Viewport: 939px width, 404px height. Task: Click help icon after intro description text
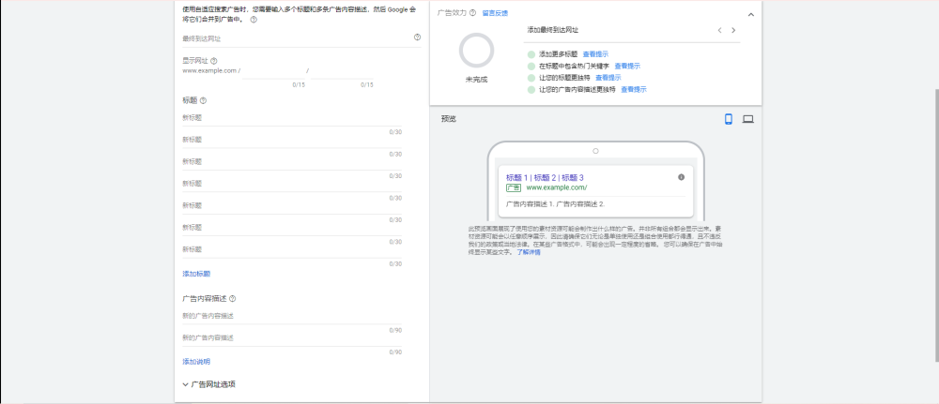(254, 20)
